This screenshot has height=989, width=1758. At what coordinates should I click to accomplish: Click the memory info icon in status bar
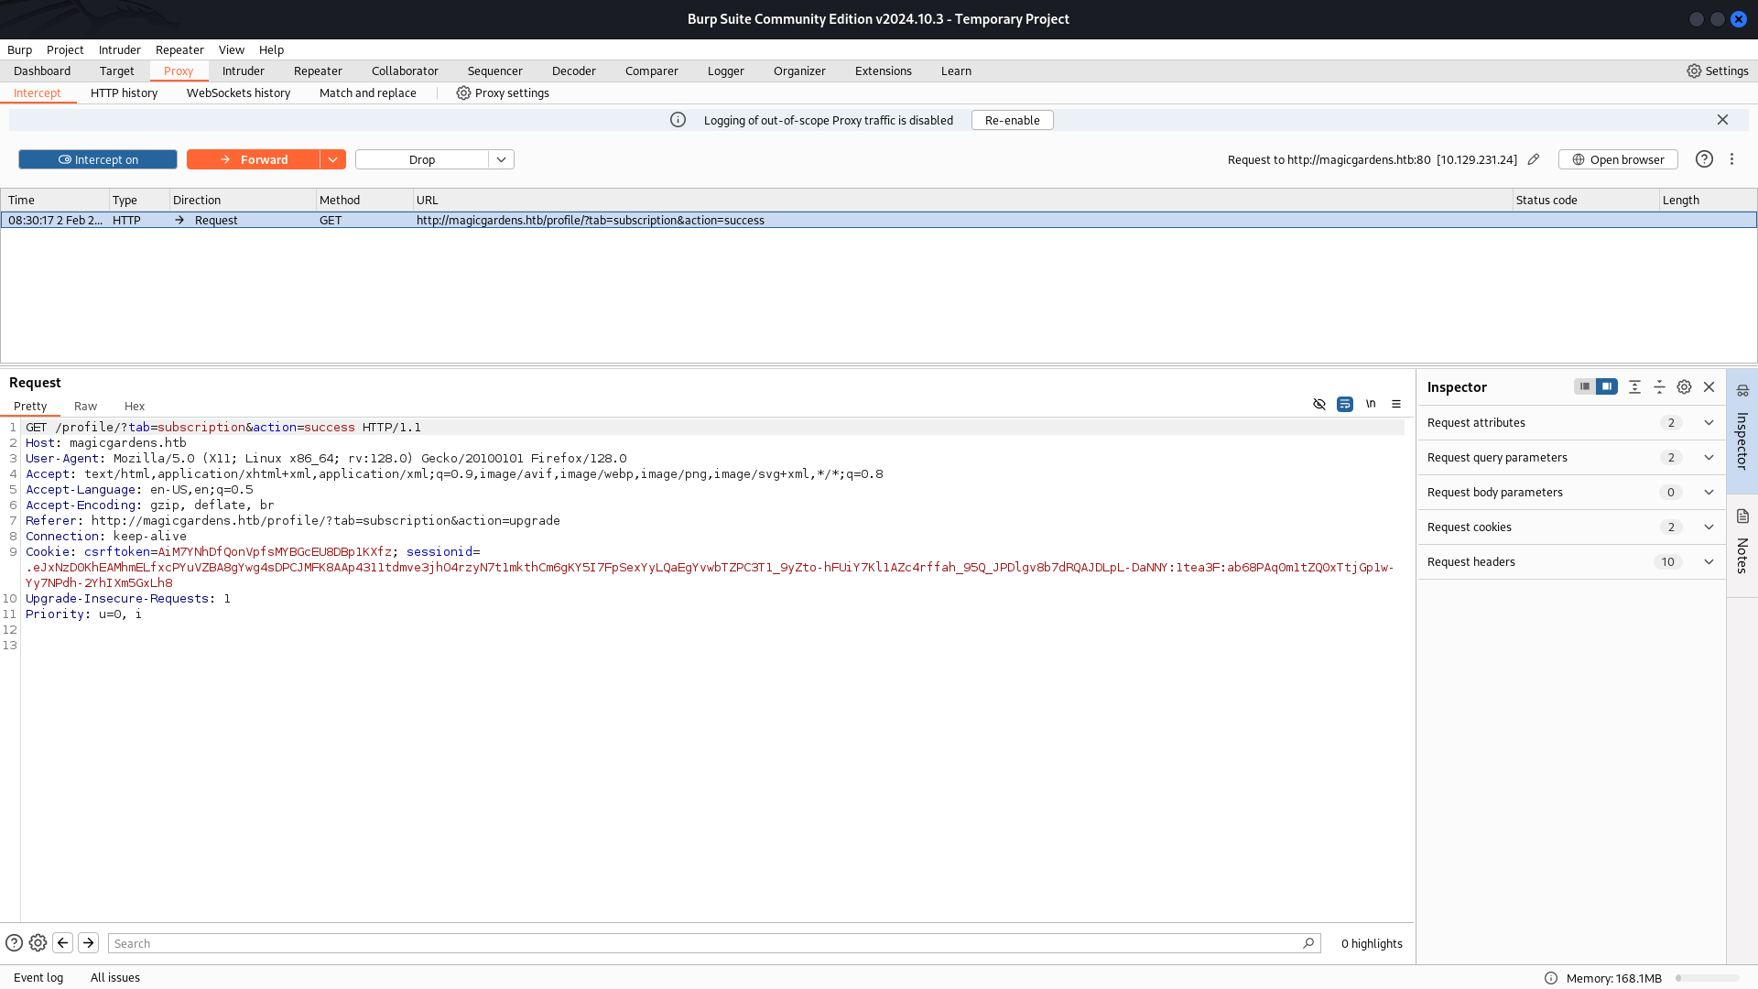(1551, 978)
